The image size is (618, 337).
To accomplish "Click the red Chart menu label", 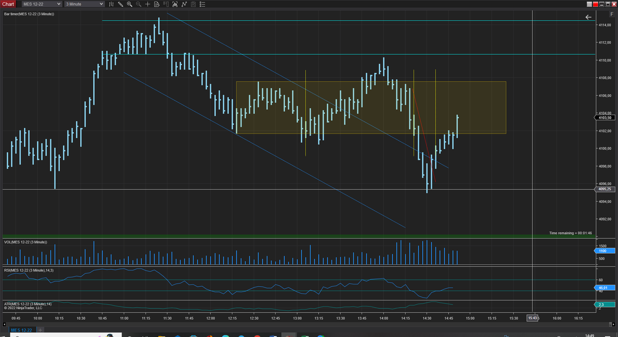I will pos(8,4).
